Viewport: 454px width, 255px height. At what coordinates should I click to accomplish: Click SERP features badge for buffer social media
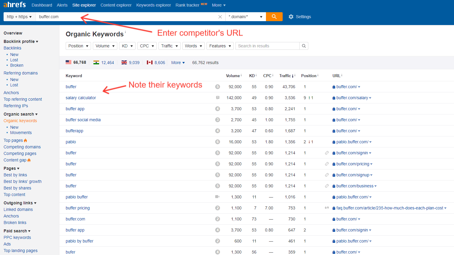218,120
